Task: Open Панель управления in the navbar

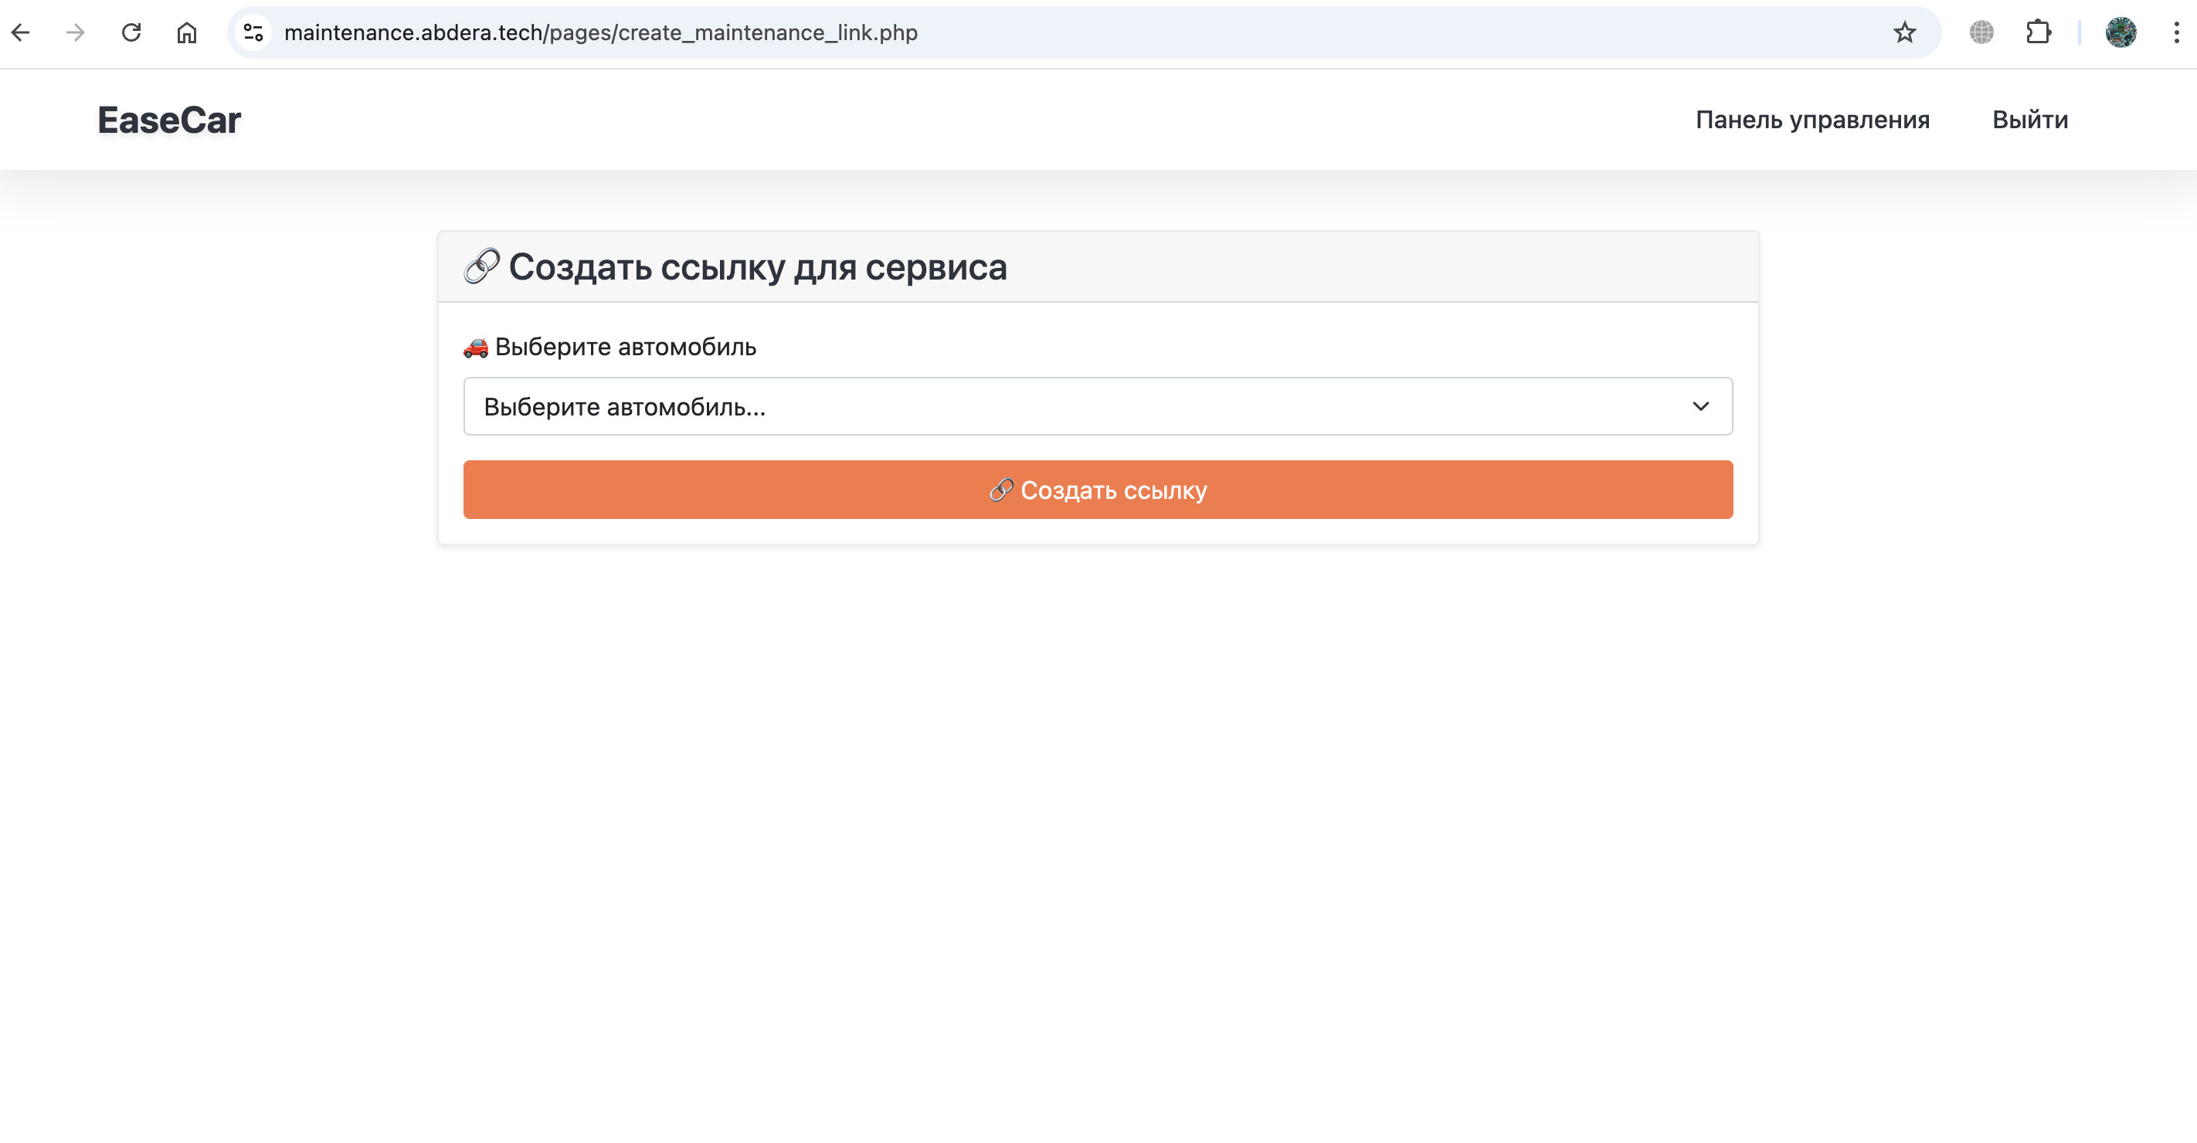Action: tap(1812, 120)
